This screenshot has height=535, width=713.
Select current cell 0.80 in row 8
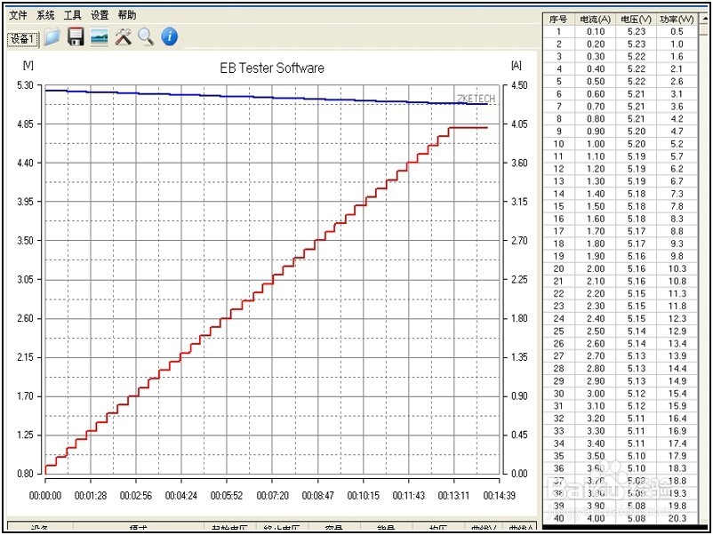point(596,119)
